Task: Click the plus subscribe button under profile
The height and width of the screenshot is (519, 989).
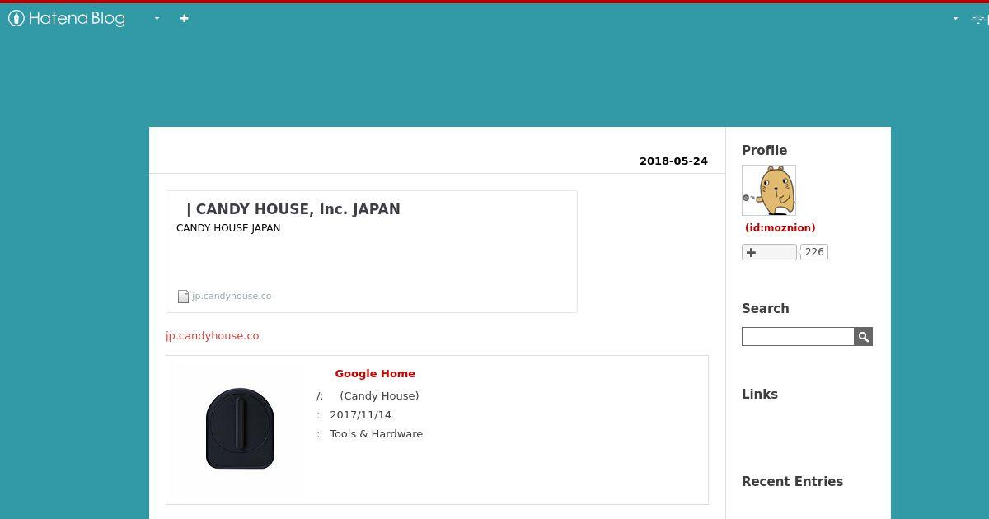Action: coord(769,252)
